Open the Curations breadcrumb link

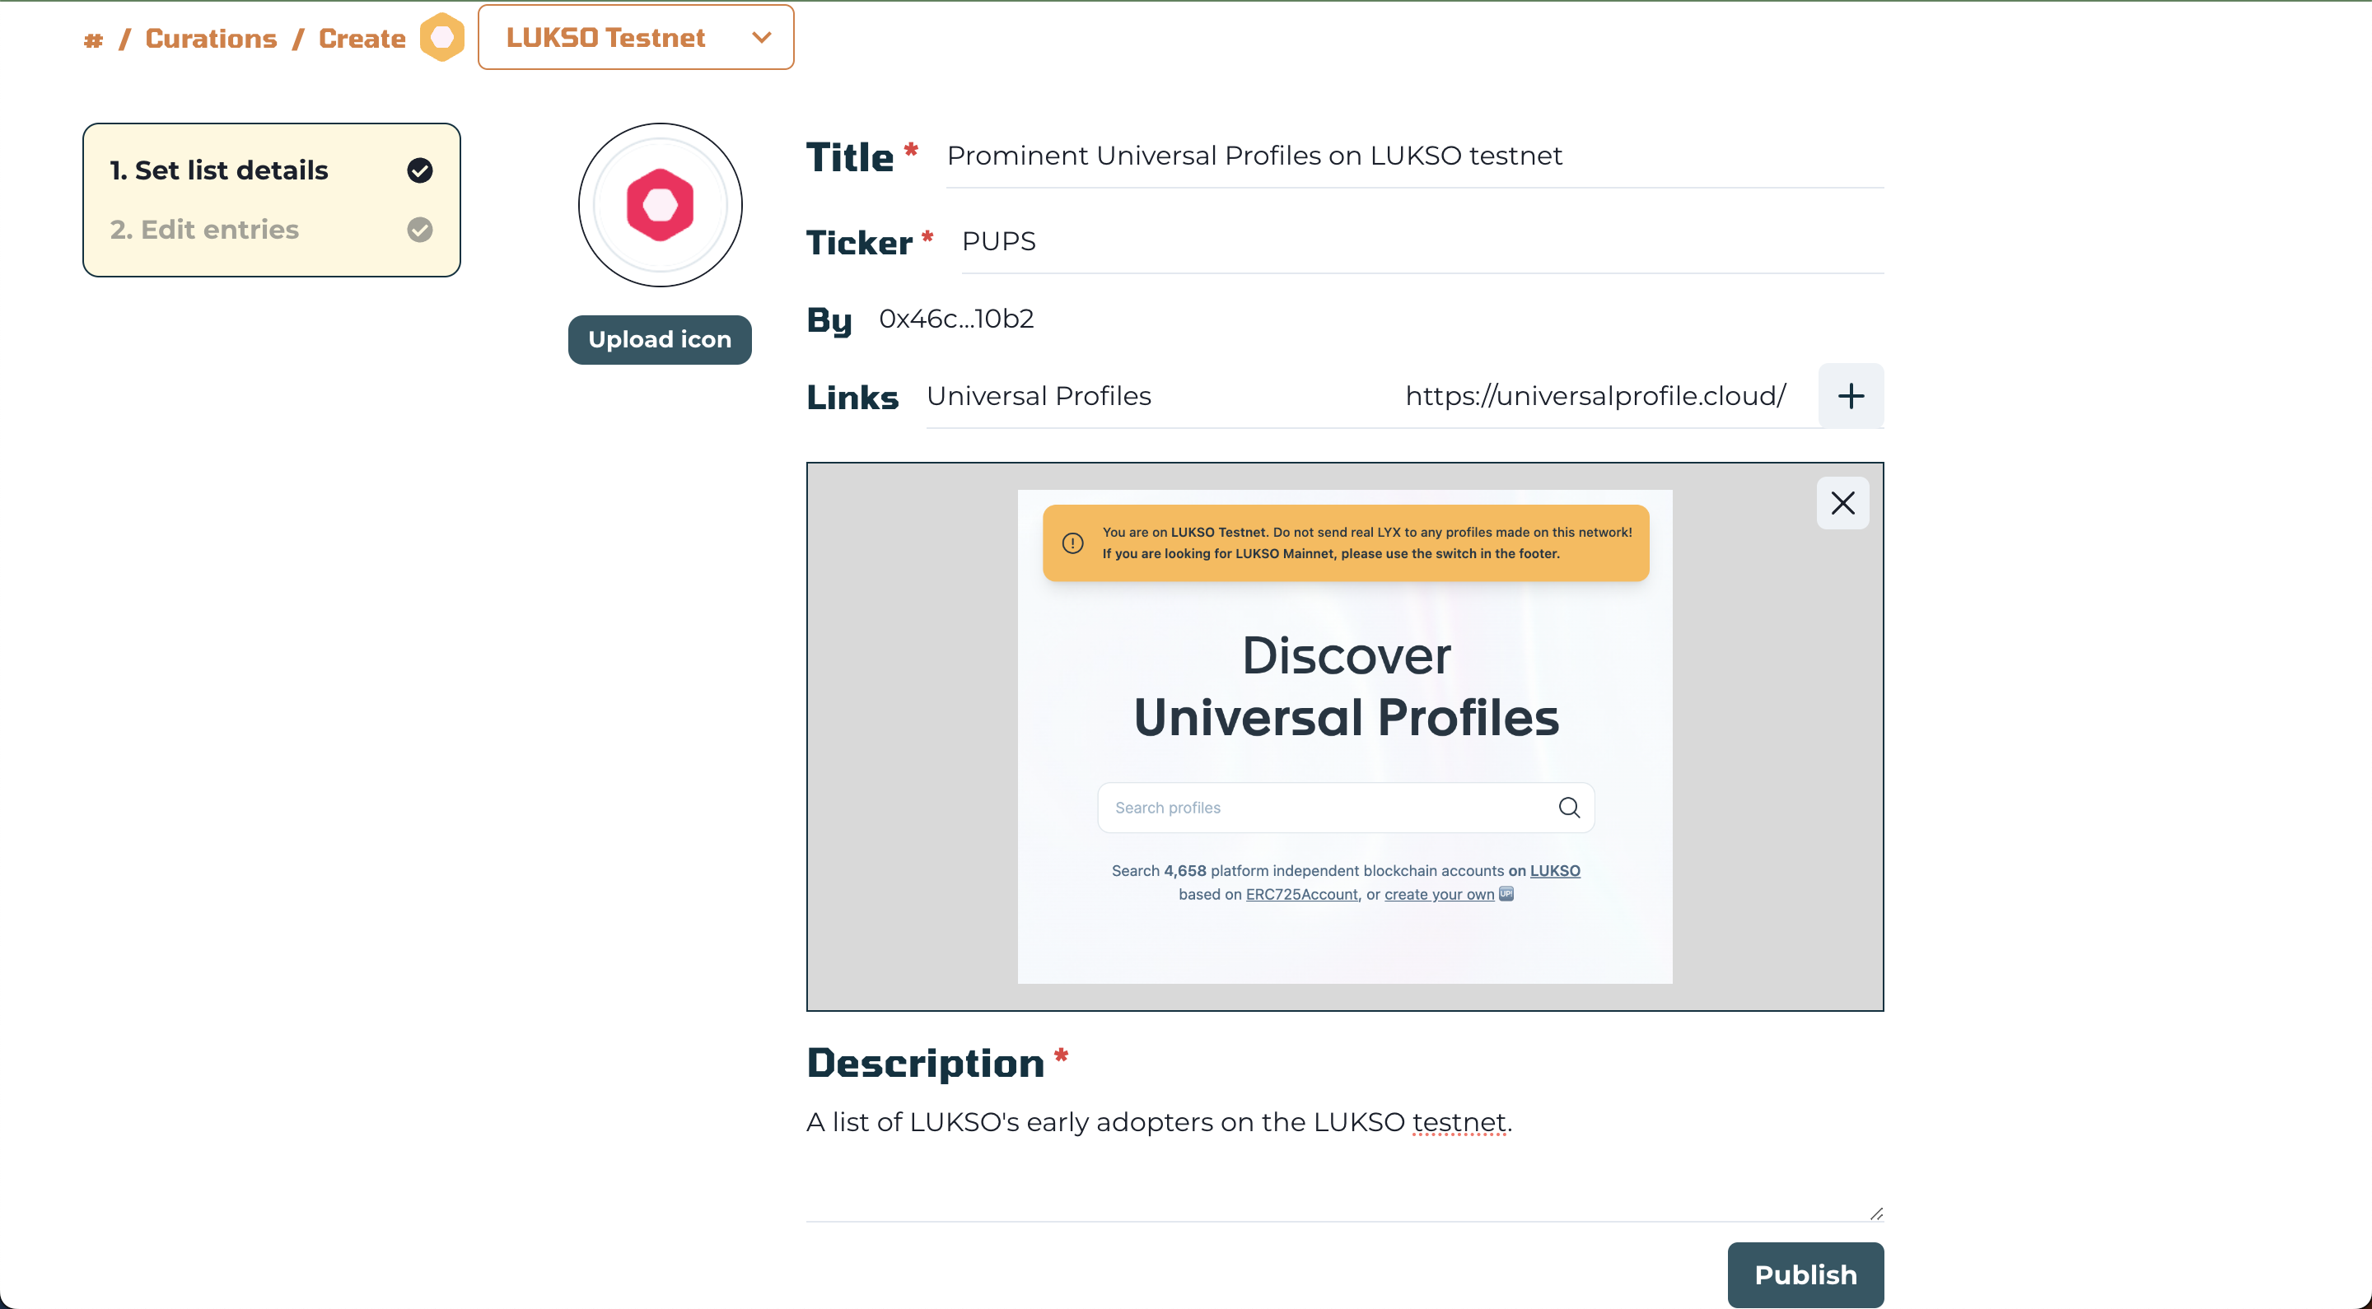coord(211,38)
